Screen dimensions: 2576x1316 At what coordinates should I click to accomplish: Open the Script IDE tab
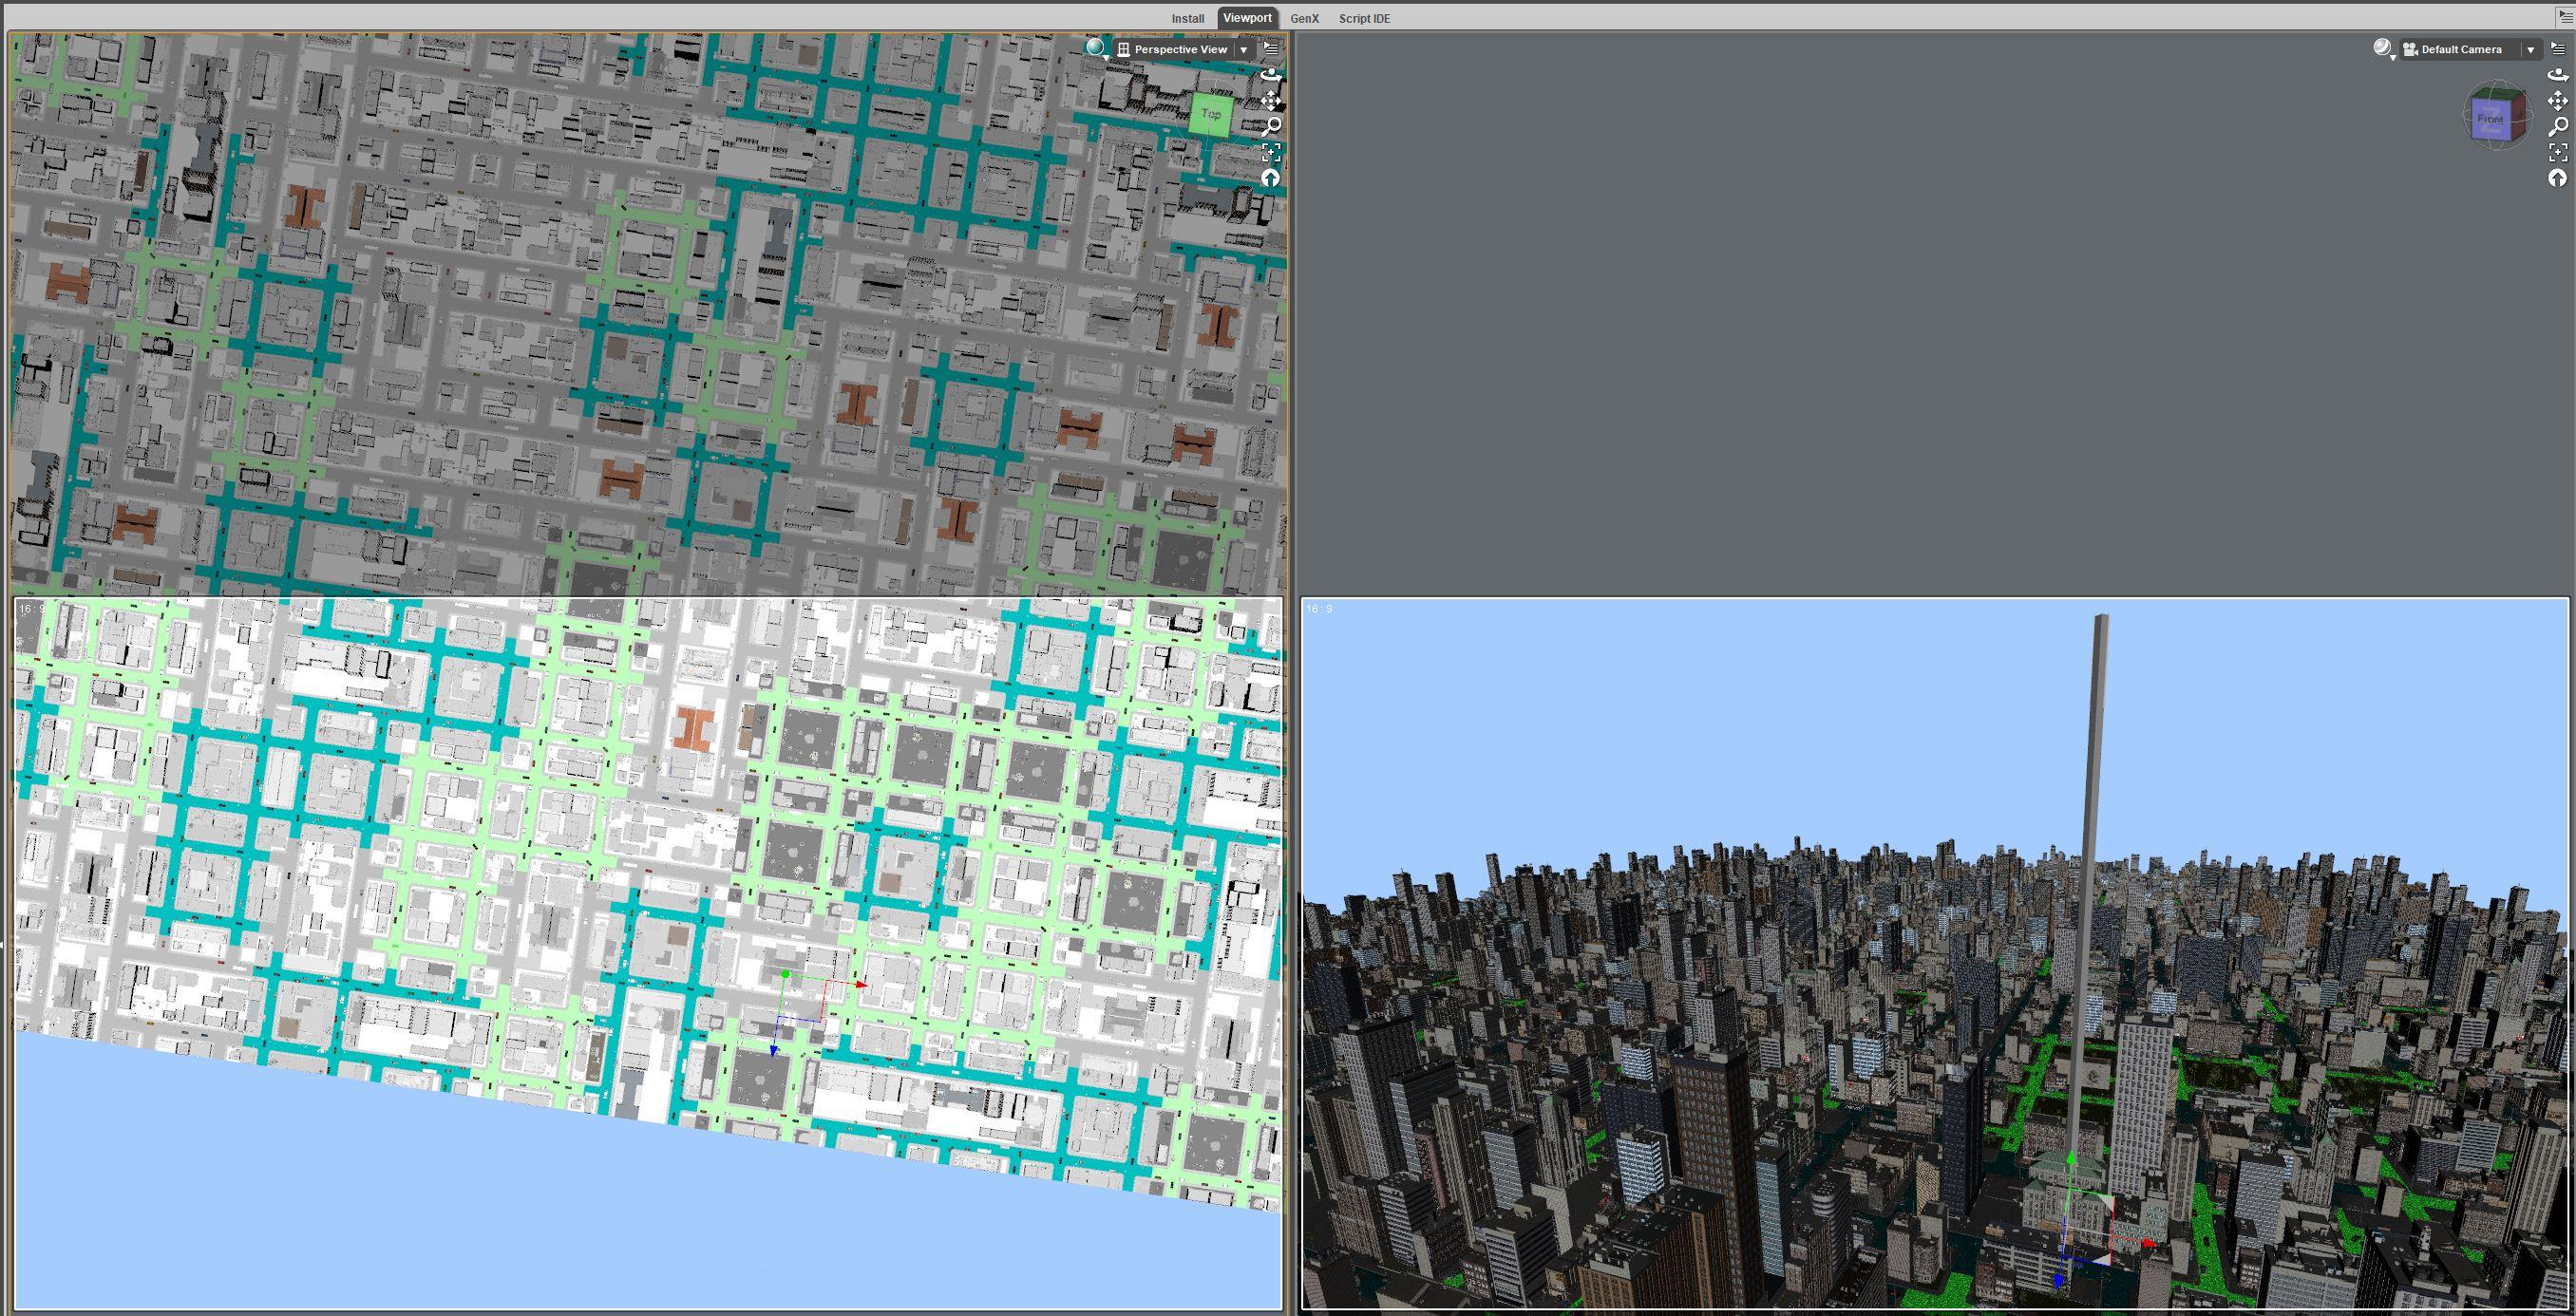(1364, 18)
